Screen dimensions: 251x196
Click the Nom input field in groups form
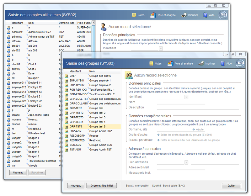pos(181,102)
